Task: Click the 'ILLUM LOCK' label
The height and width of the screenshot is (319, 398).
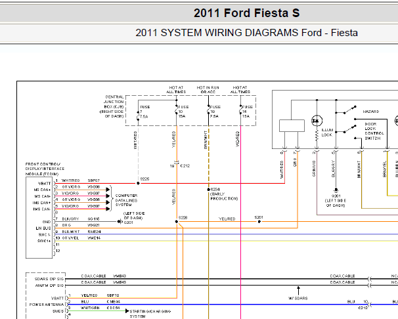Action: [x=327, y=133]
